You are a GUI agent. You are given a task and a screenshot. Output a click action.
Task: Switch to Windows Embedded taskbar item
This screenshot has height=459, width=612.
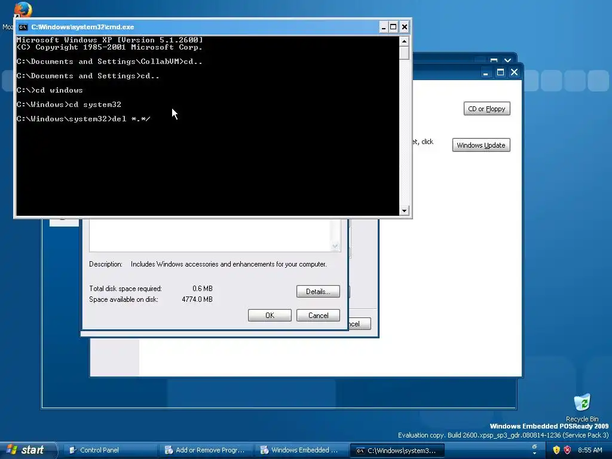[299, 450]
